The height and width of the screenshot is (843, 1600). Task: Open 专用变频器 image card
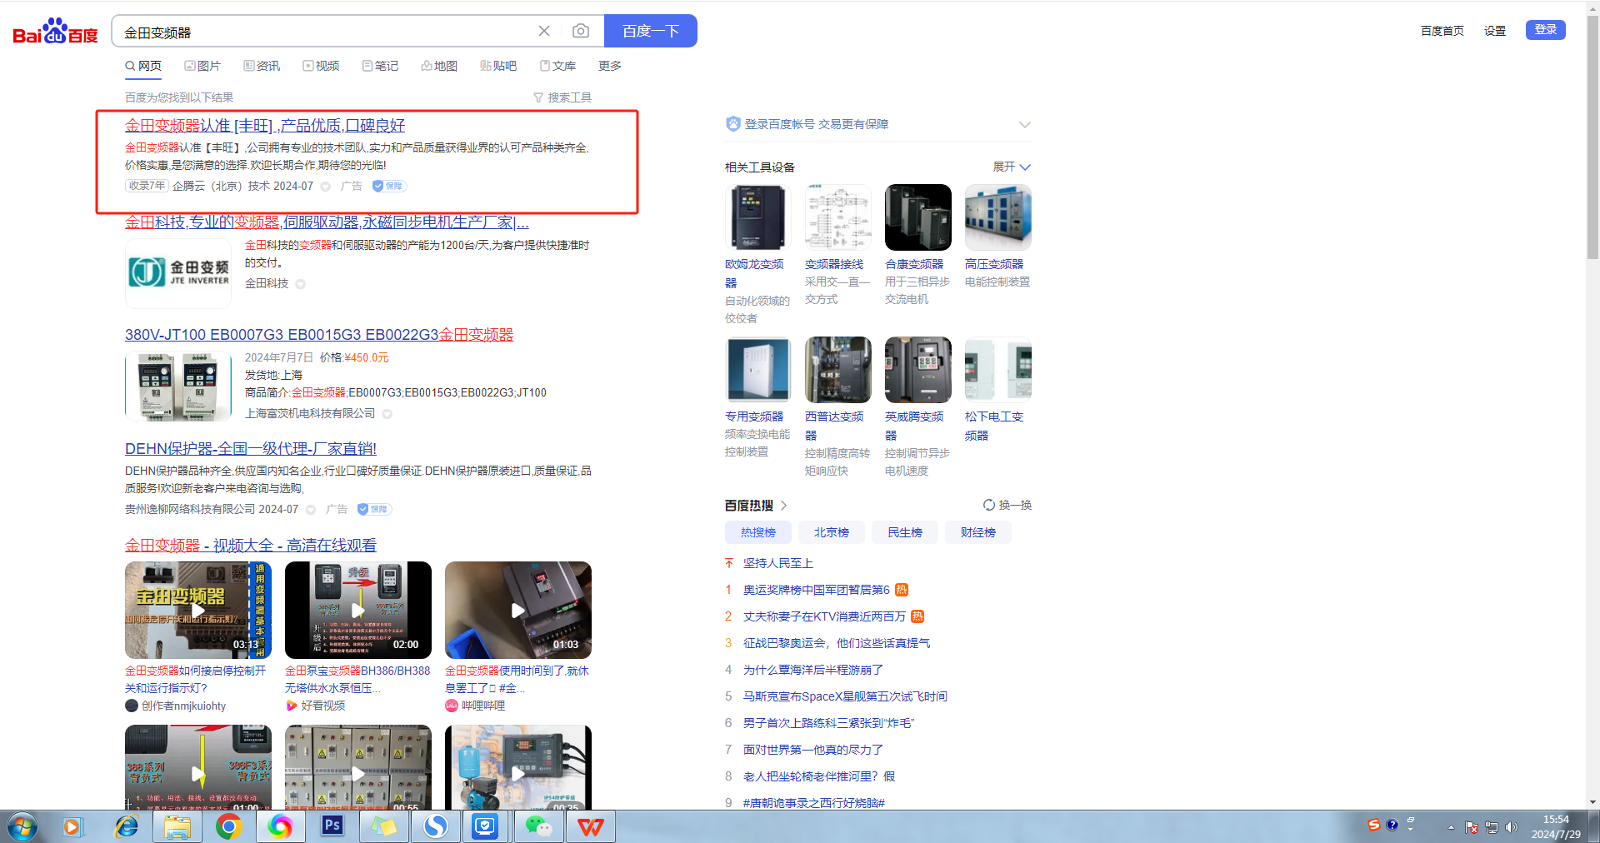point(758,370)
